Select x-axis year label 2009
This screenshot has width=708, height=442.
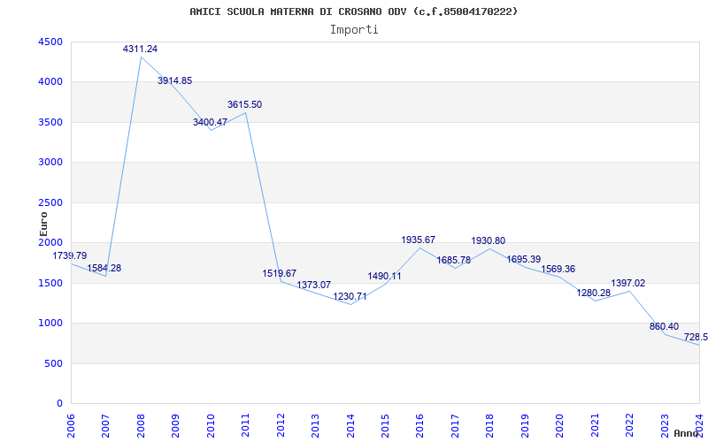(x=175, y=425)
